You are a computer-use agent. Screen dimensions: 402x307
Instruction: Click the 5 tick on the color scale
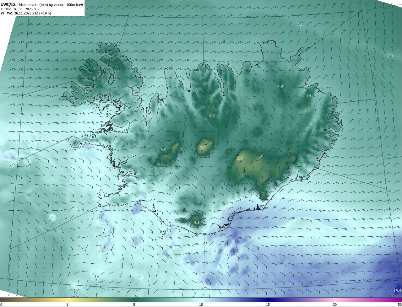click(134, 304)
